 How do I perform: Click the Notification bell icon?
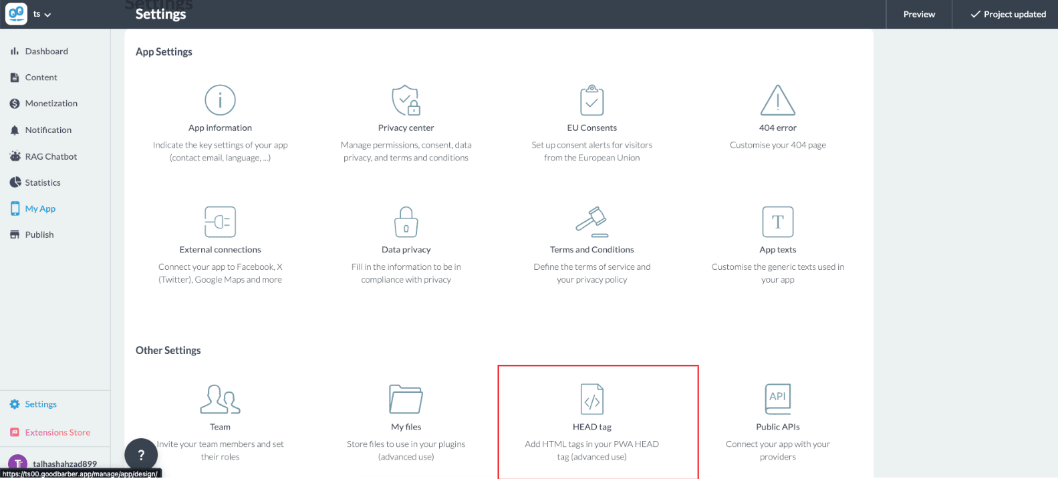point(15,130)
